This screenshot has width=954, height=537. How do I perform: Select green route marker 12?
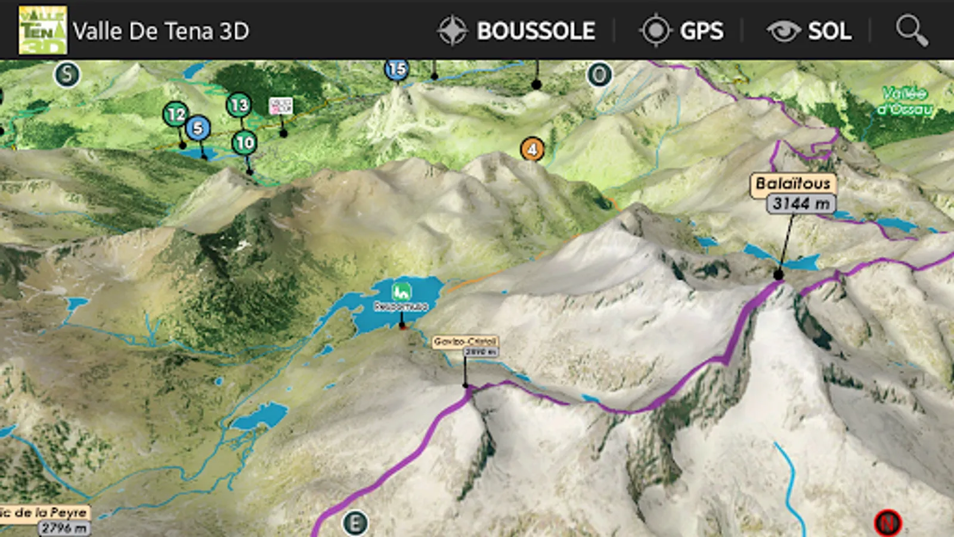pyautogui.click(x=176, y=114)
